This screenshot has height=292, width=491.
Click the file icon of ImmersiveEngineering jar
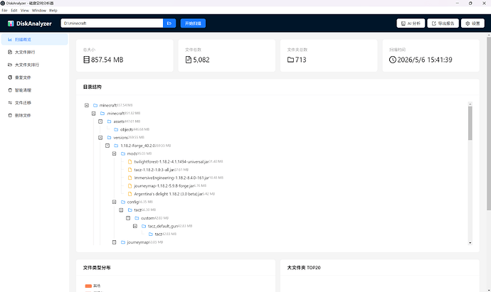[x=130, y=178]
